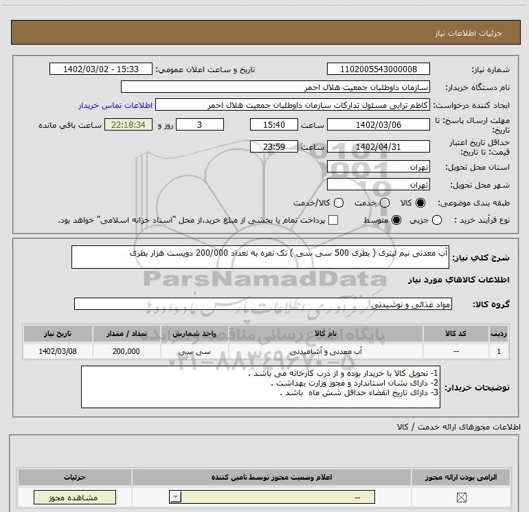Open the permit status dropdown
The height and width of the screenshot is (512, 529).
click(x=272, y=497)
